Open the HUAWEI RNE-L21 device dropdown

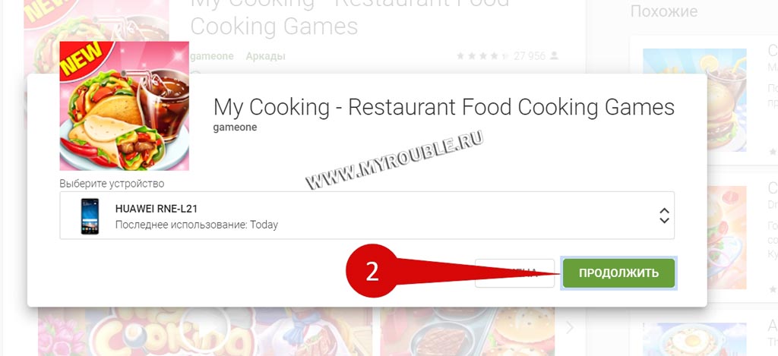pyautogui.click(x=367, y=216)
